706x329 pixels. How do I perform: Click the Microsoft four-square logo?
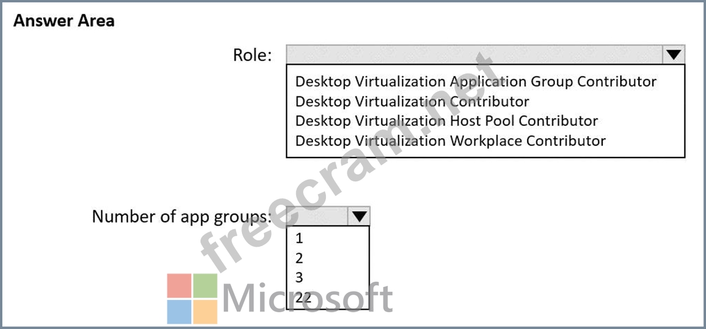[x=192, y=299]
